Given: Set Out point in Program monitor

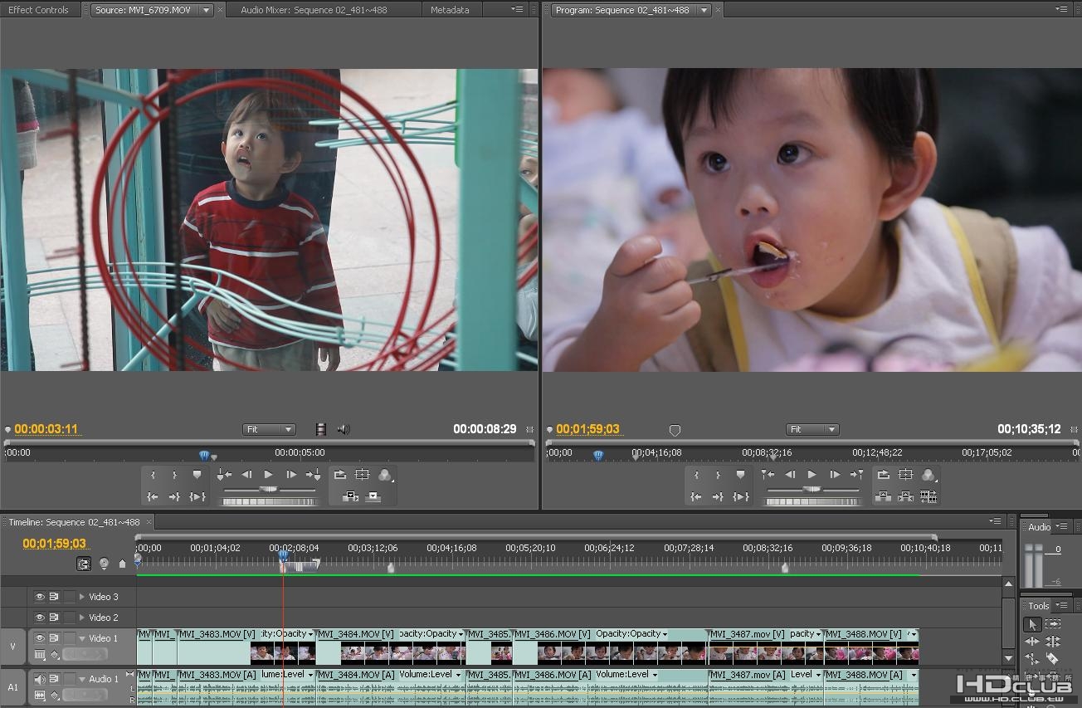Looking at the screenshot, I should tap(718, 475).
